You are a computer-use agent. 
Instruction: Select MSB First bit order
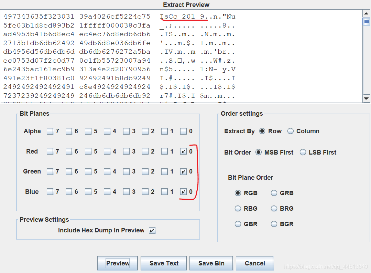click(259, 153)
